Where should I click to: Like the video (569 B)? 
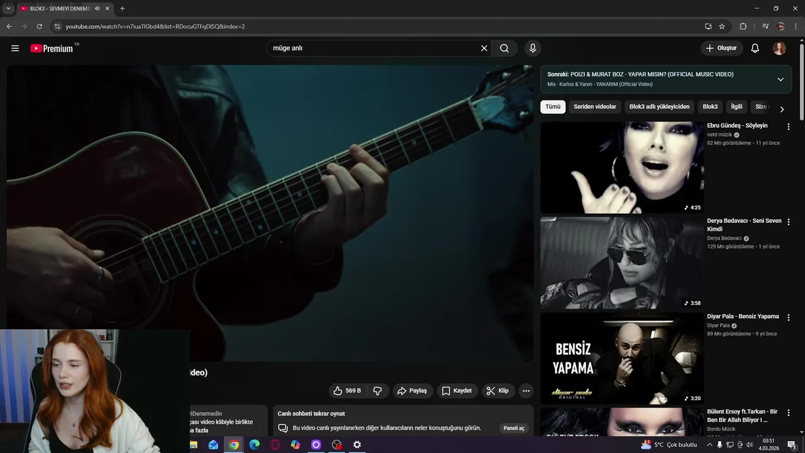(x=347, y=391)
